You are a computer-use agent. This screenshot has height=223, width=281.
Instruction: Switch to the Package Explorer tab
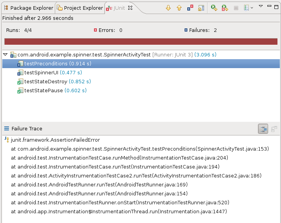pyautogui.click(x=29, y=8)
